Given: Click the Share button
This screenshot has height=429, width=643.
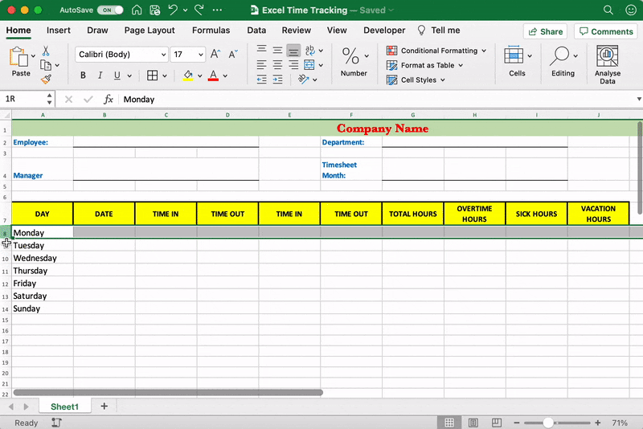Looking at the screenshot, I should pos(545,31).
